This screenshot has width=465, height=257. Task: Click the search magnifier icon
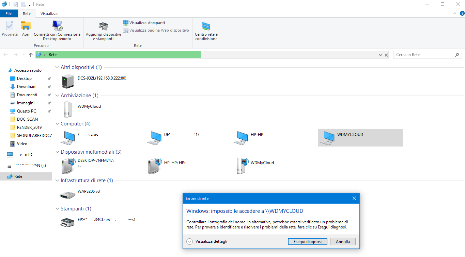click(457, 55)
